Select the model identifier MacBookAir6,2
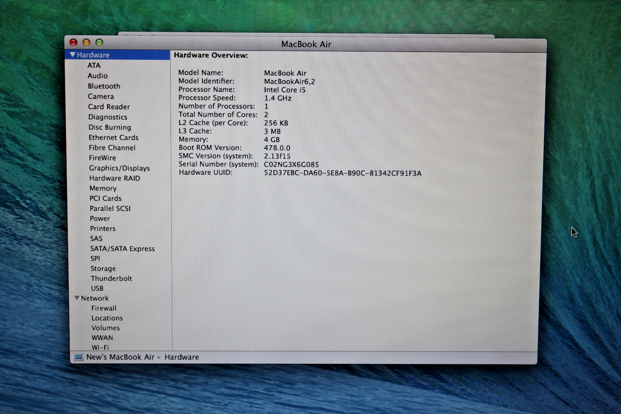The height and width of the screenshot is (414, 621). coord(290,82)
